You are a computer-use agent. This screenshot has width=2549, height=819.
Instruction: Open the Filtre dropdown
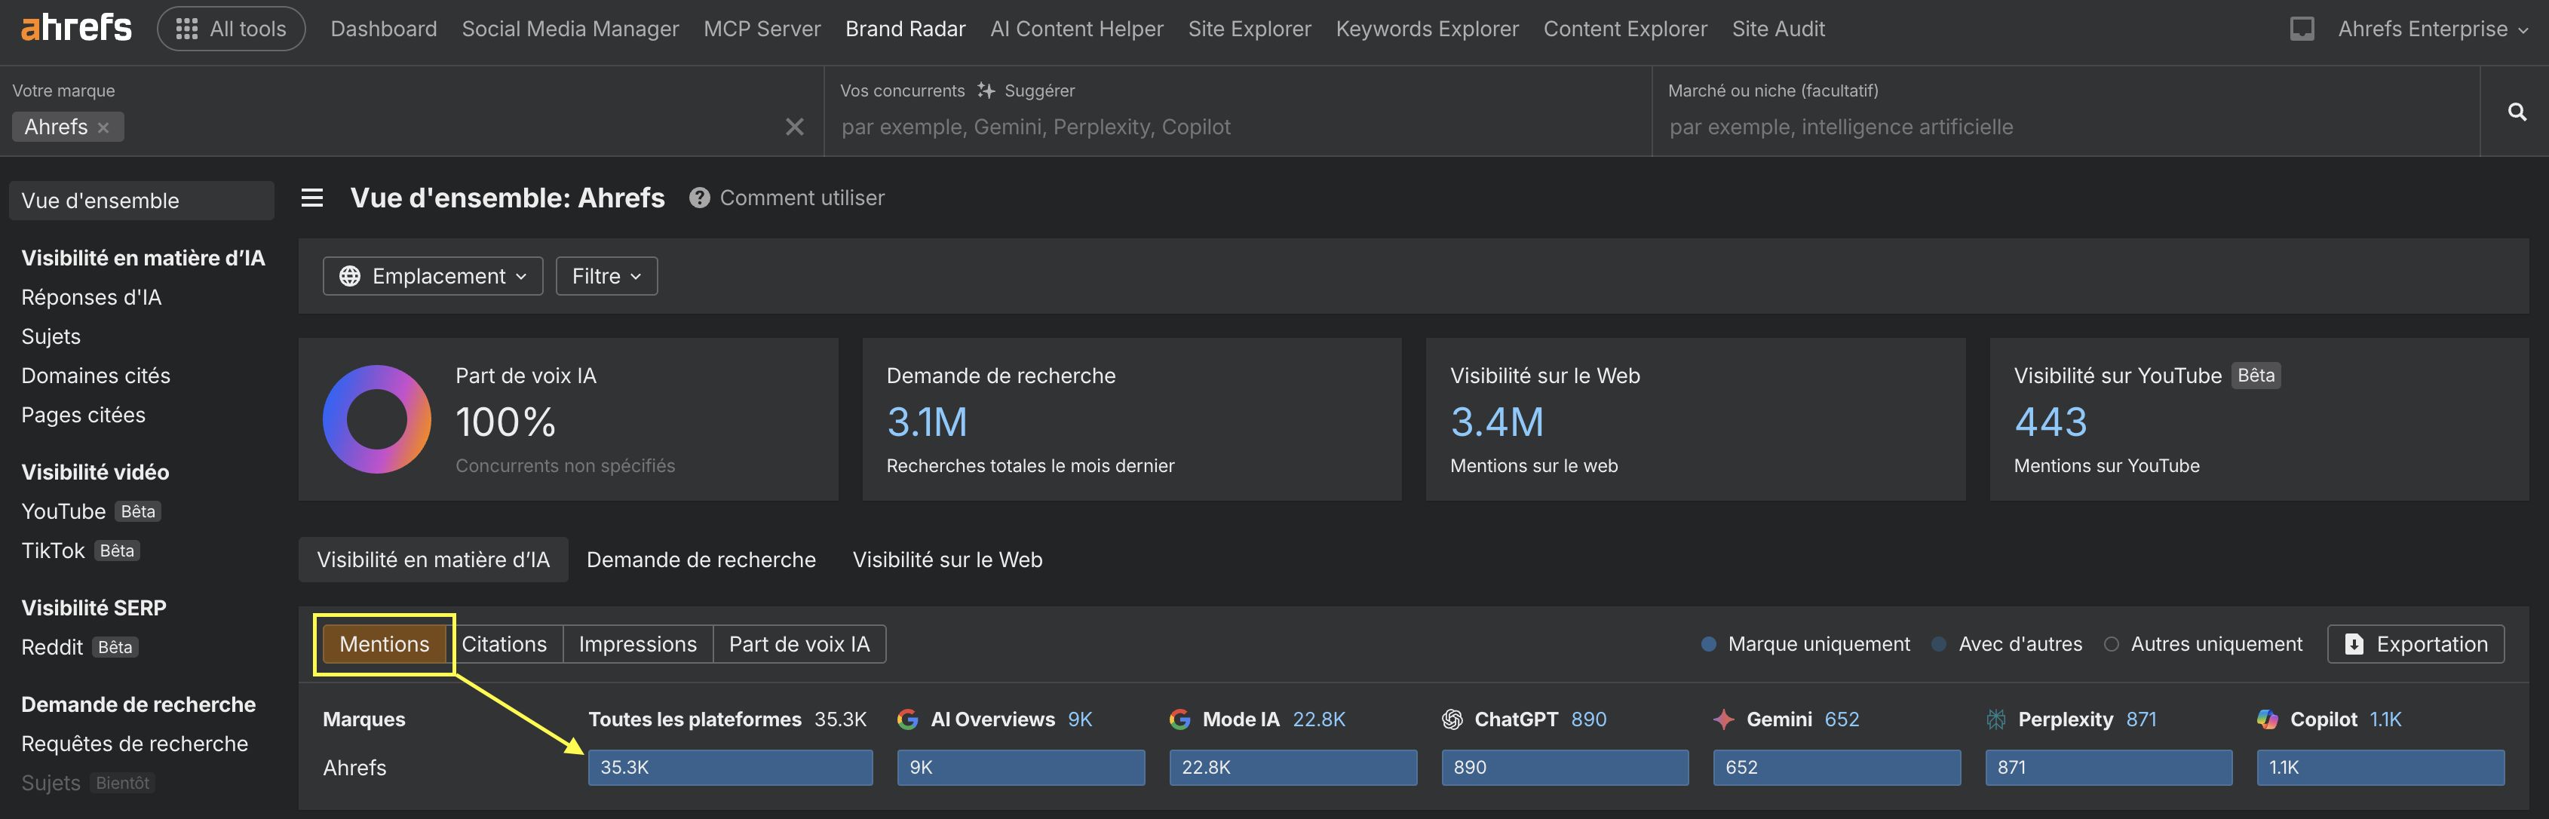tap(606, 276)
